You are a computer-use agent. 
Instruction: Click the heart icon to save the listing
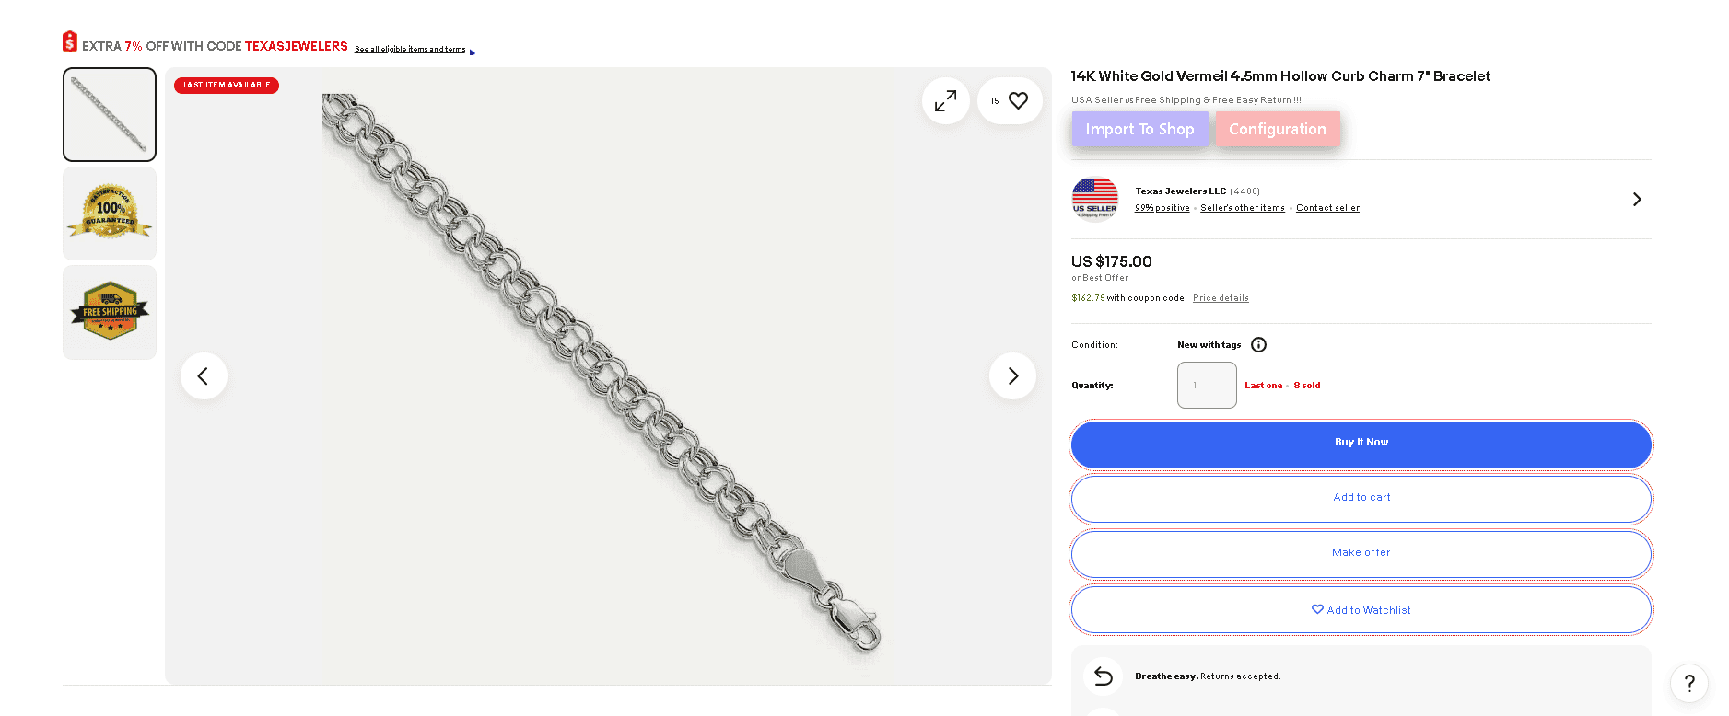[1017, 100]
